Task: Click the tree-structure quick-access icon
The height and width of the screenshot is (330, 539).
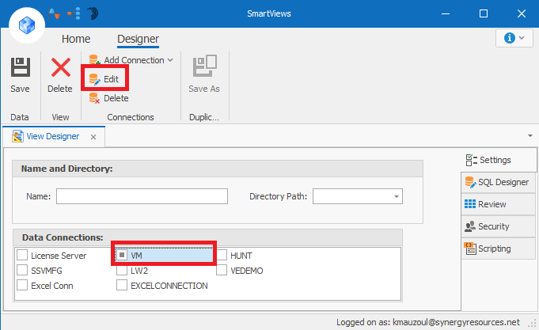Action: point(74,13)
